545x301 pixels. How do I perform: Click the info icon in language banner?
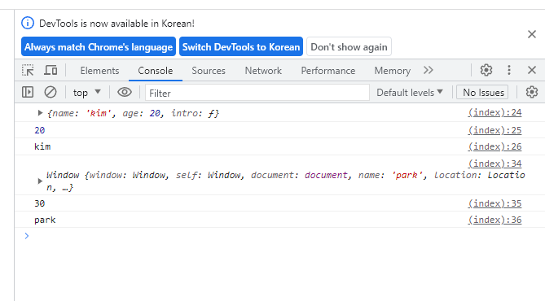click(28, 24)
